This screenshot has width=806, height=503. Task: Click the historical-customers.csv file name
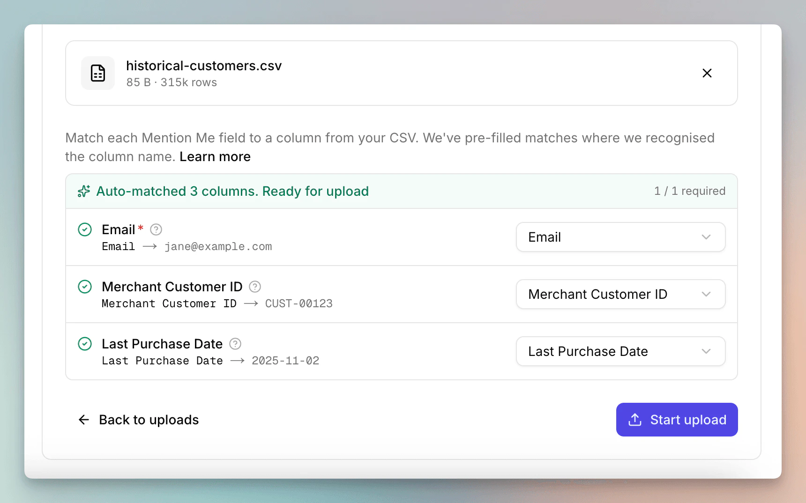pos(204,66)
